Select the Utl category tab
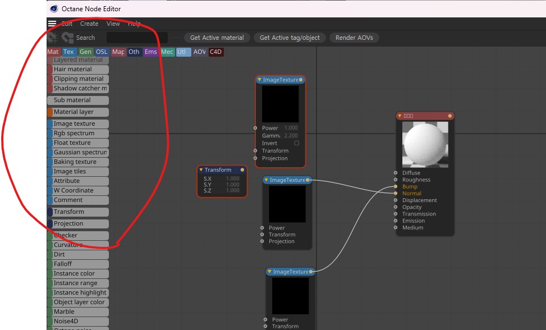 point(183,52)
